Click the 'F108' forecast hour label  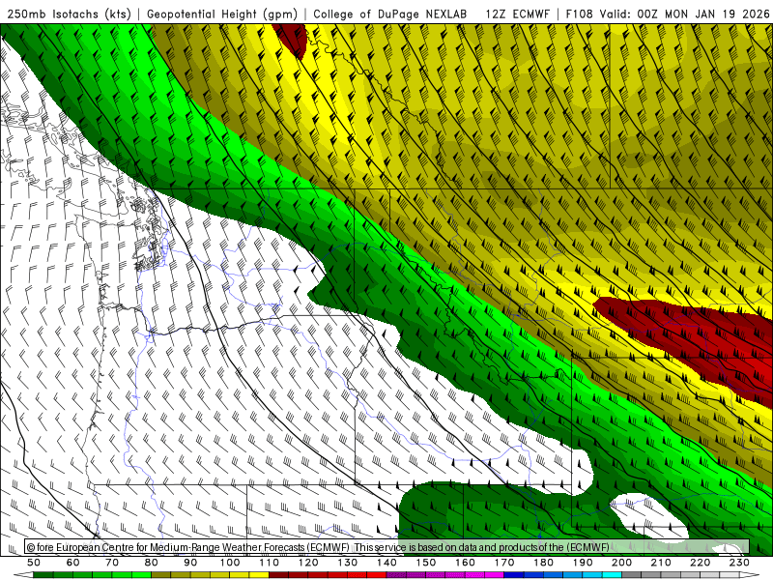point(579,14)
